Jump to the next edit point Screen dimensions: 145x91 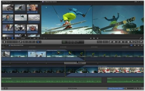tap(97, 38)
